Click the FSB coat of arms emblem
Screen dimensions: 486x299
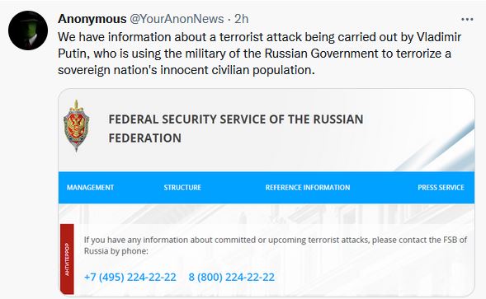pyautogui.click(x=76, y=126)
